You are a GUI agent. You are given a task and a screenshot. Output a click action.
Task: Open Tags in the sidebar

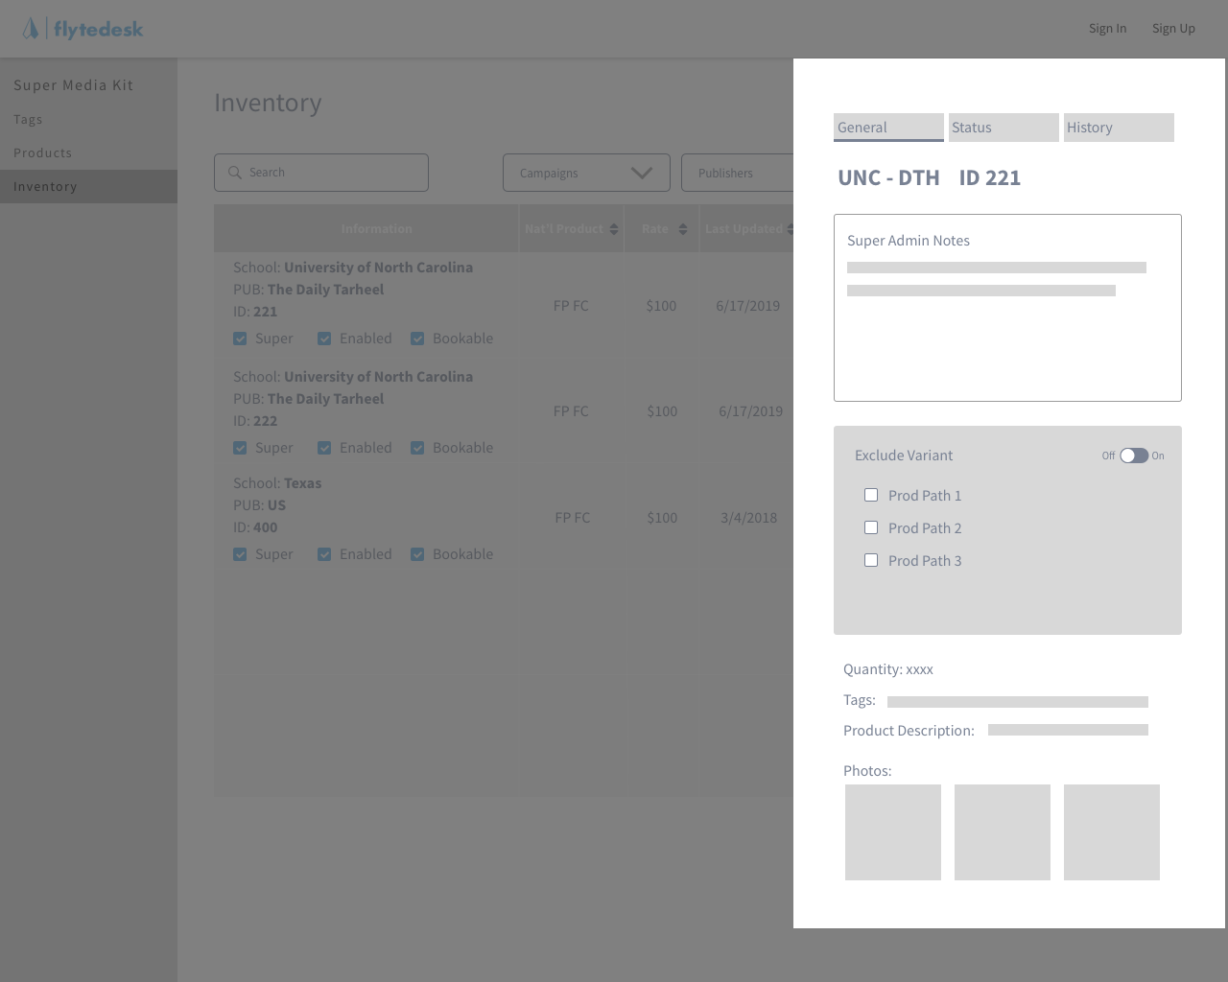coord(28,119)
